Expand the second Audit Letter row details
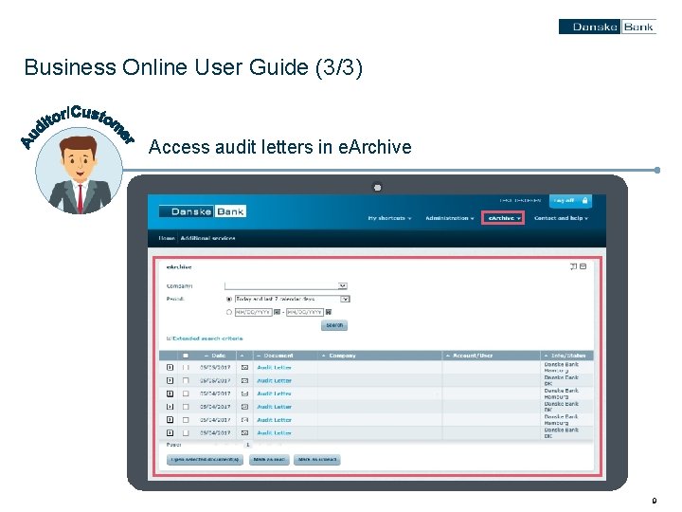682x512 pixels. pyautogui.click(x=170, y=380)
